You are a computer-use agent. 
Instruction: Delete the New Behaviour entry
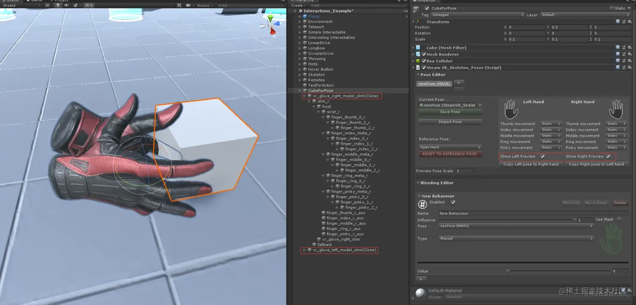[x=620, y=203]
